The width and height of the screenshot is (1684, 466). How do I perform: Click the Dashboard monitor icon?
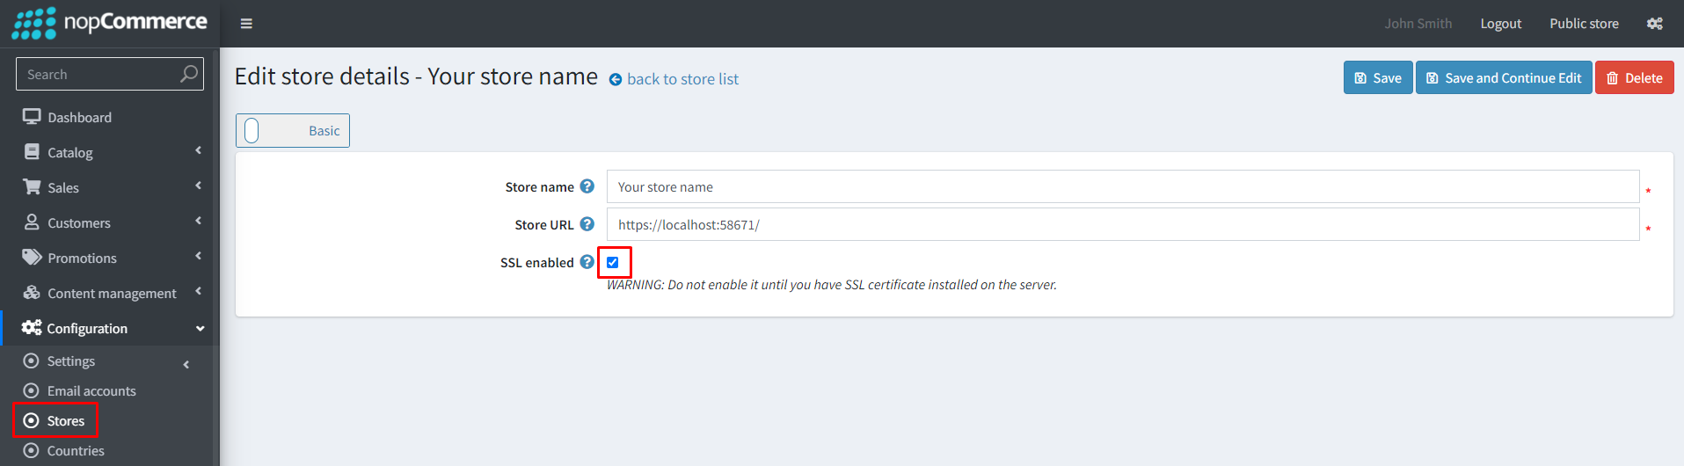tap(32, 117)
